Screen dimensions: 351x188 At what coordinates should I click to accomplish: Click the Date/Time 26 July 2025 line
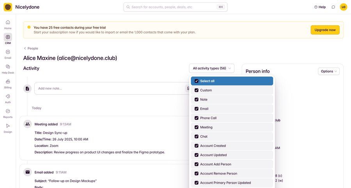61,139
